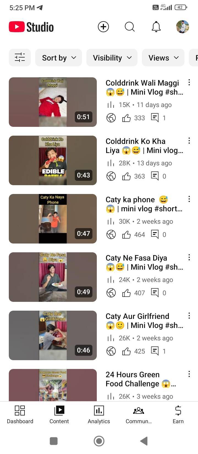Expand the Visibility filter dropdown
This screenshot has width=198, height=454.
point(112,58)
